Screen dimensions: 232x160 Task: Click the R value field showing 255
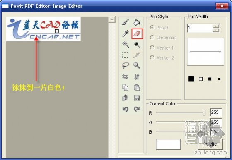pos(216,112)
